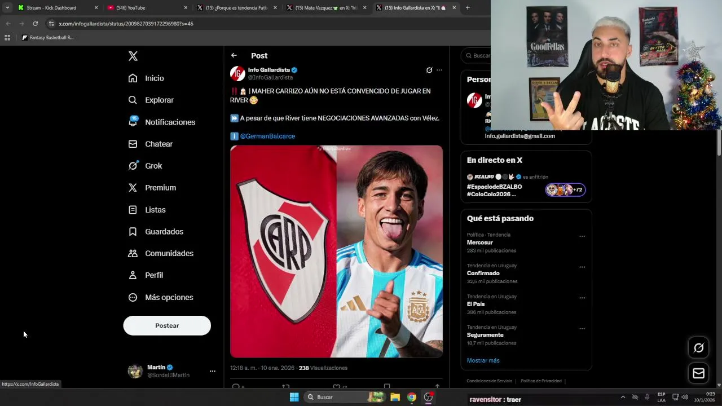The width and height of the screenshot is (722, 406).
Task: Open File Explorer from the taskbar
Action: tap(395, 397)
